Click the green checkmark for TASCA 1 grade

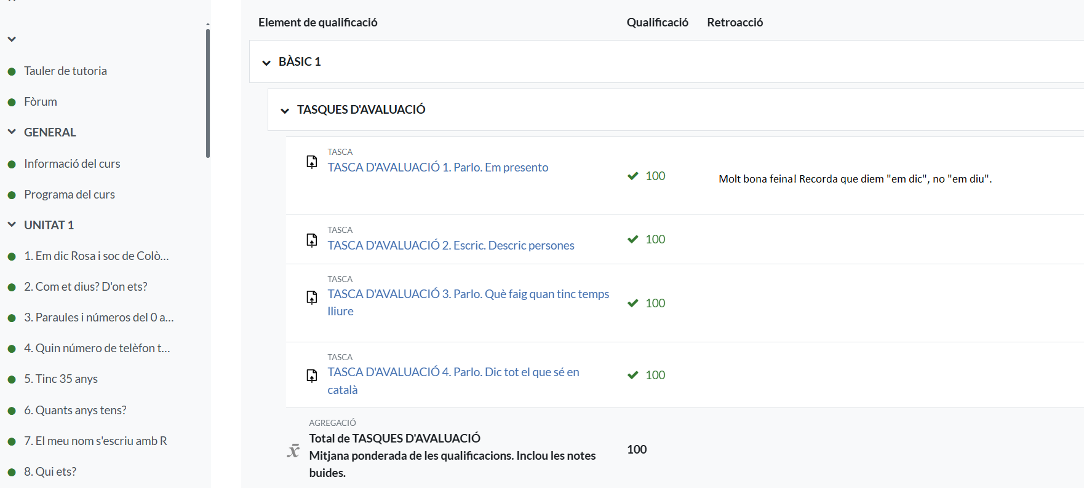632,176
